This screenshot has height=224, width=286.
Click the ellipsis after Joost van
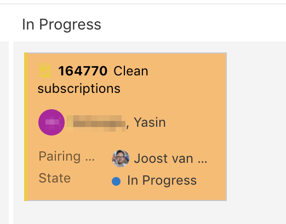coord(203,161)
